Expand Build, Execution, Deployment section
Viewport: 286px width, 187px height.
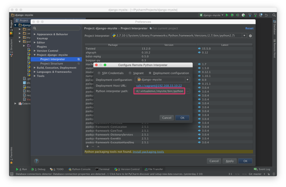point(35,68)
